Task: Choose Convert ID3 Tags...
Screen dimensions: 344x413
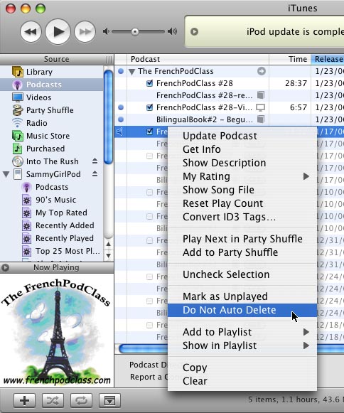Action: pyautogui.click(x=242, y=217)
